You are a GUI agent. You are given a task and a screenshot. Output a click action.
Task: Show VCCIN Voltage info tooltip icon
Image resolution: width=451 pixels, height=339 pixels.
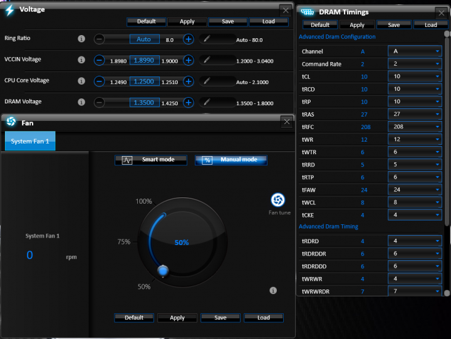[81, 60]
